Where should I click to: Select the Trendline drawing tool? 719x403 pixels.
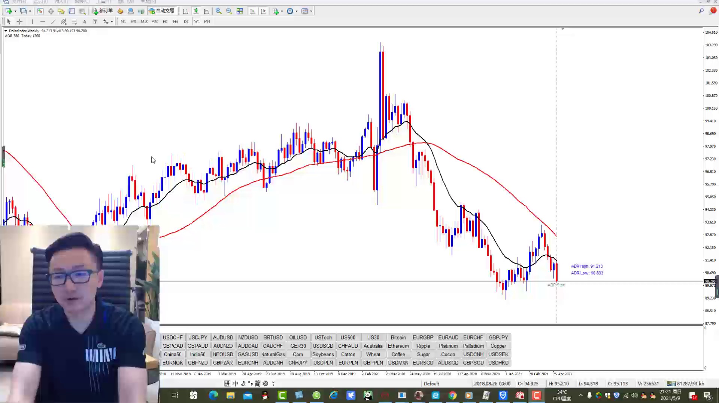point(53,22)
